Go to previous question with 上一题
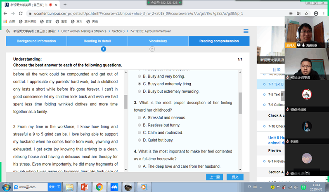This screenshot has height=192, width=329. (x=214, y=177)
